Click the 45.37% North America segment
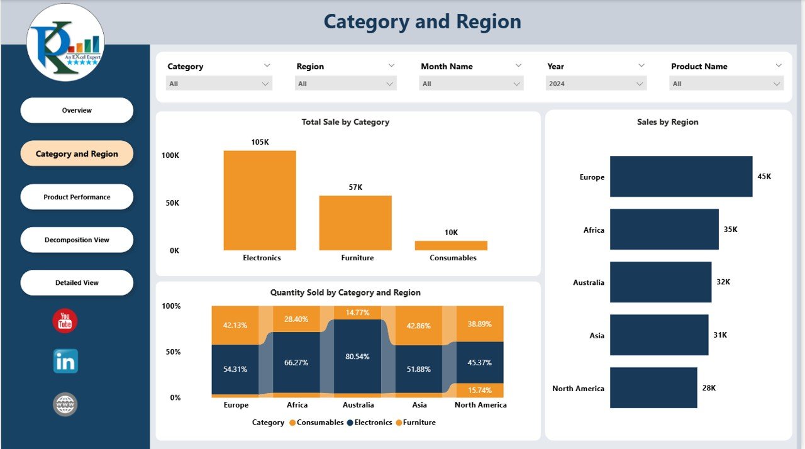 [480, 362]
